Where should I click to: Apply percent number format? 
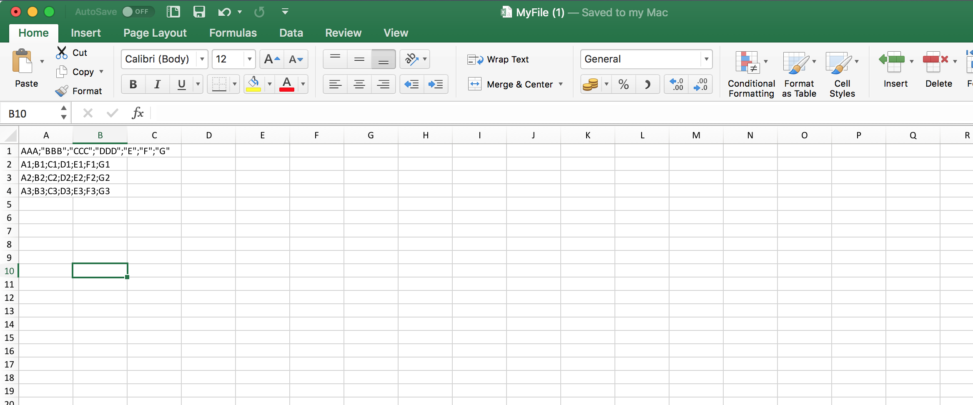pos(623,84)
